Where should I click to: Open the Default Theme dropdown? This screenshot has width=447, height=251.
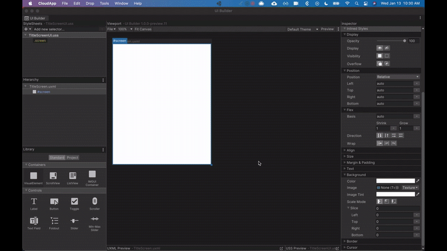tap(302, 29)
